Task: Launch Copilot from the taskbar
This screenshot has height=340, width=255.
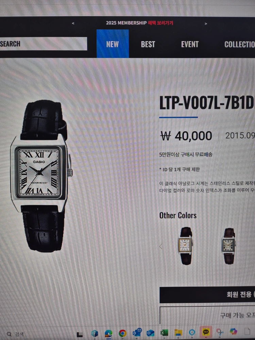Action: (233, 331)
